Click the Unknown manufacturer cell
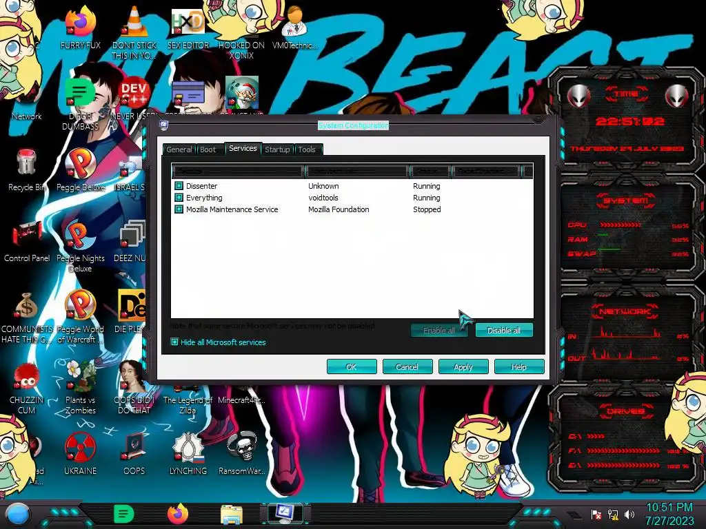Viewport: 706px width, 529px height. [x=323, y=186]
